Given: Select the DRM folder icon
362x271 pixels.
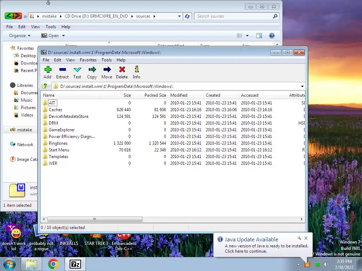Looking at the screenshot, I should (45, 123).
